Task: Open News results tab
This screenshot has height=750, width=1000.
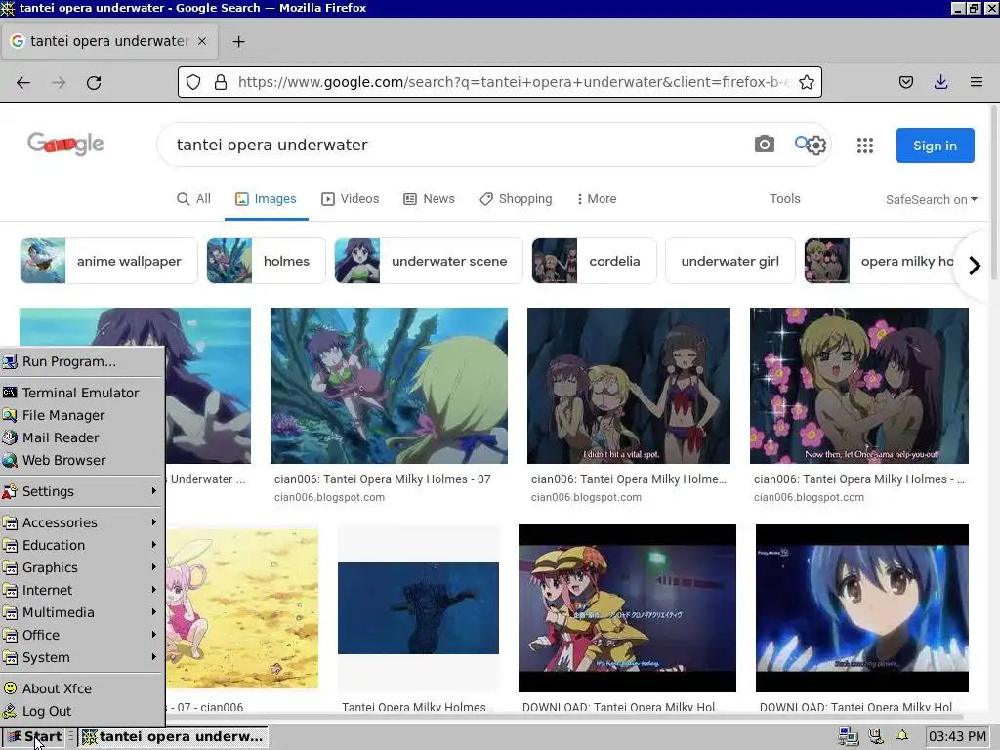Action: [430, 199]
